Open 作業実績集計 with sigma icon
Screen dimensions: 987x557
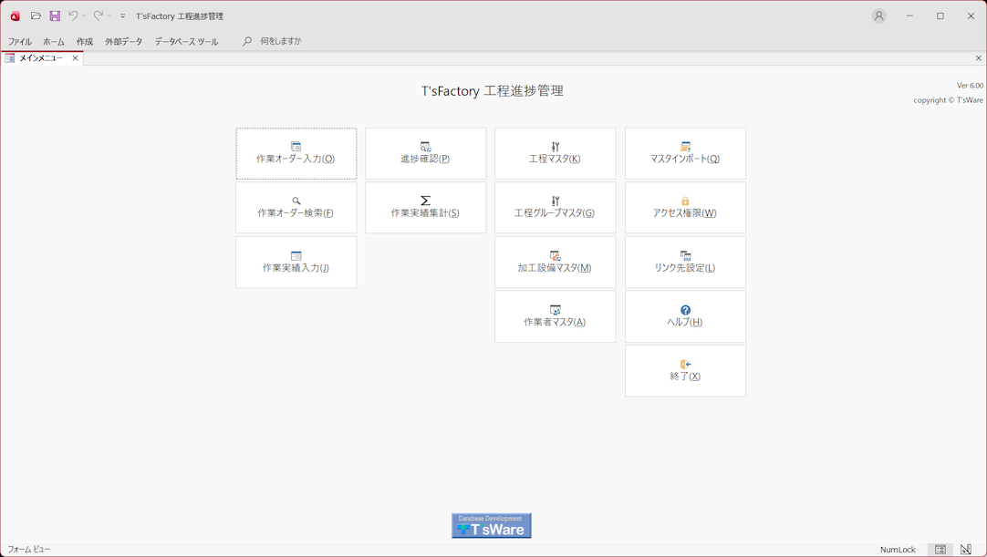(425, 208)
